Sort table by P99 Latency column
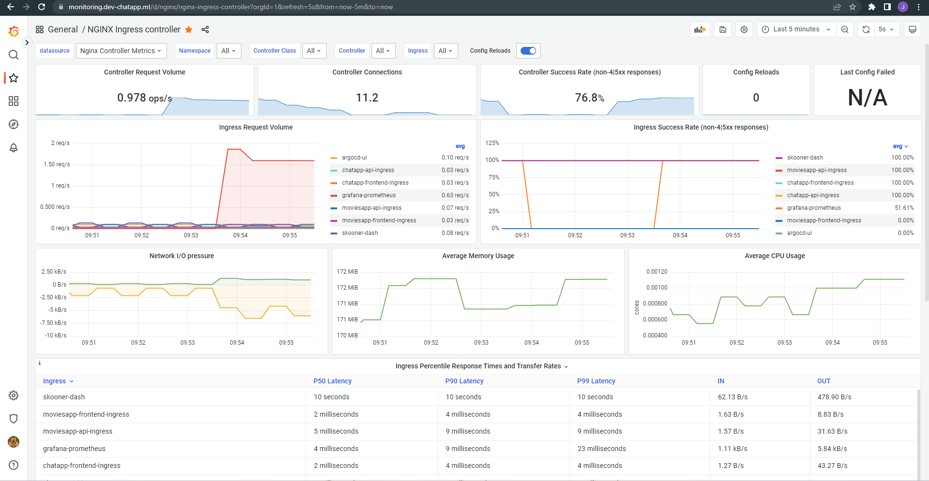The height and width of the screenshot is (481, 929). [596, 381]
